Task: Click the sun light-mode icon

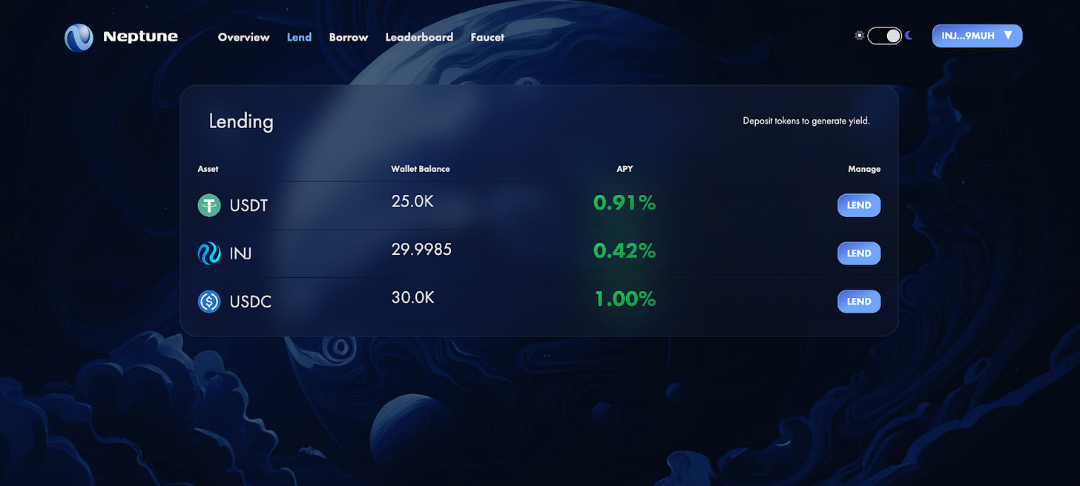Action: pyautogui.click(x=859, y=36)
